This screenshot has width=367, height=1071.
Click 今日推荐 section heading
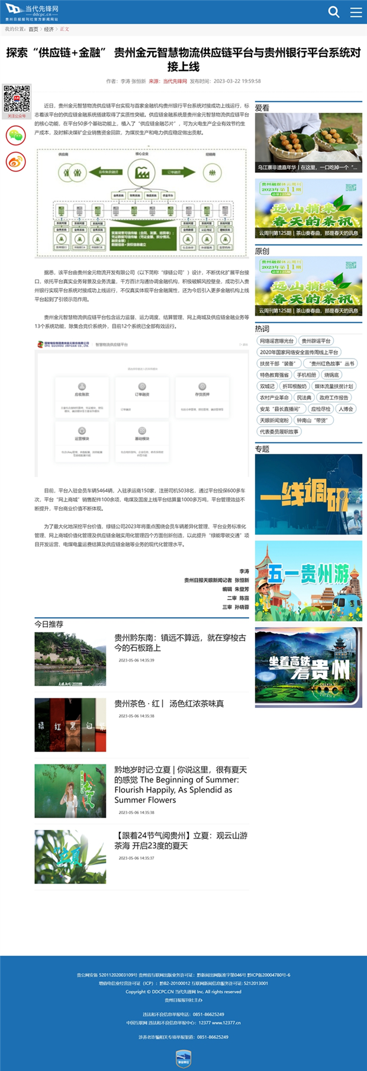49,624
